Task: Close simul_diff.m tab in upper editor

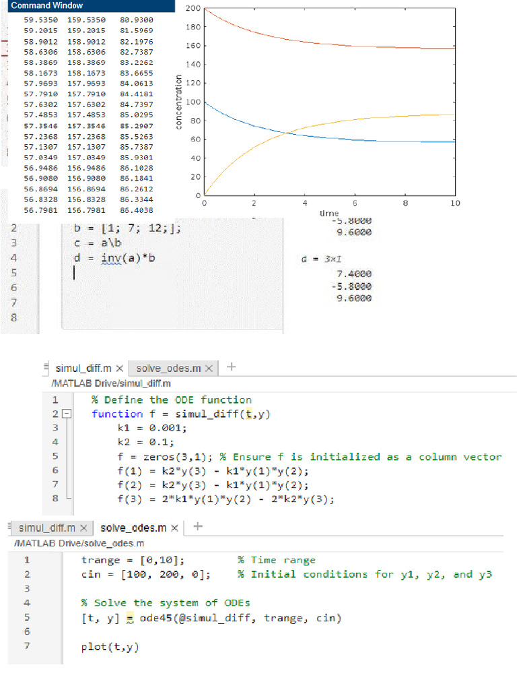Action: coord(119,369)
